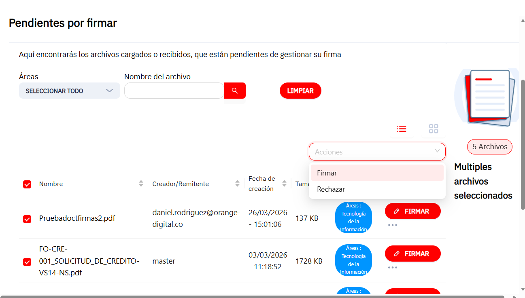
Task: Click the Fecha de creación header label
Action: pos(262,184)
